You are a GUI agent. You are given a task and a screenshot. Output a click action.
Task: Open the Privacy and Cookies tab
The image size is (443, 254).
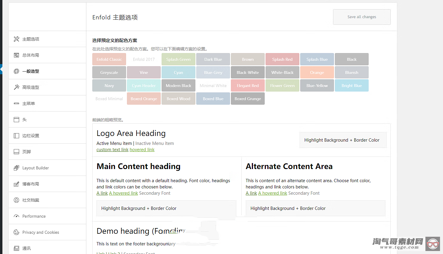tap(47, 232)
